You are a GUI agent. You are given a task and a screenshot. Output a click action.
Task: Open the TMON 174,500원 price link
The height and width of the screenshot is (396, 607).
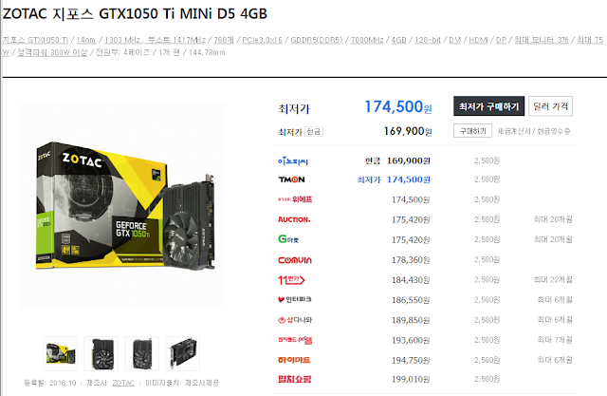[x=409, y=179]
